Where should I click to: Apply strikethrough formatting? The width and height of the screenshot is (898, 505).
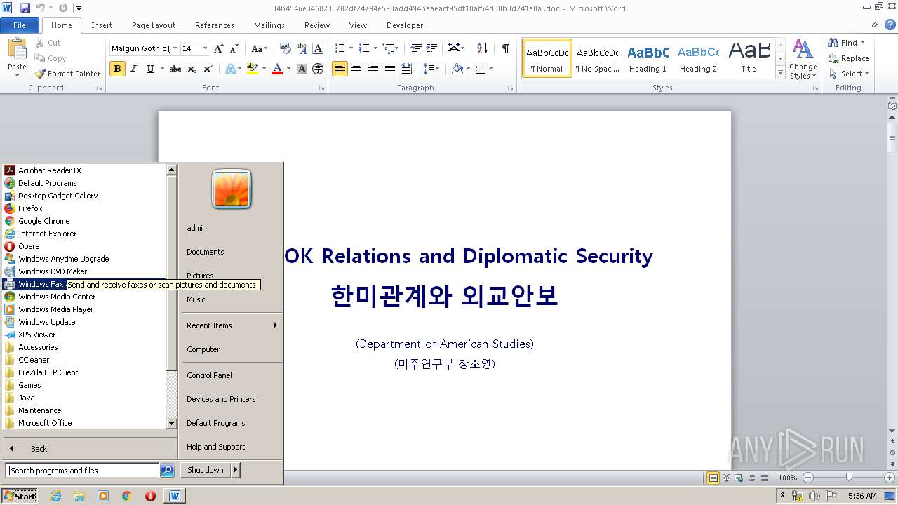tap(175, 69)
